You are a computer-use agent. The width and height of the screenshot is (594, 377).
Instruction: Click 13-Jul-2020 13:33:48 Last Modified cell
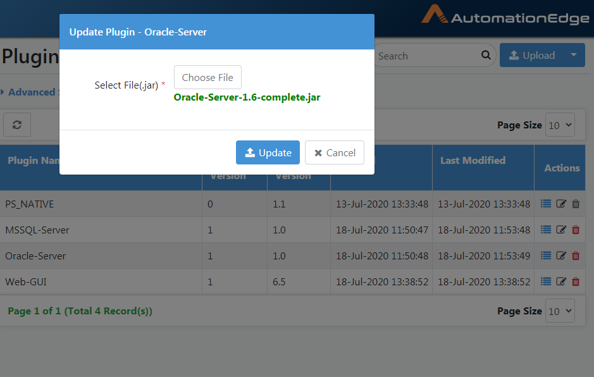coord(484,204)
